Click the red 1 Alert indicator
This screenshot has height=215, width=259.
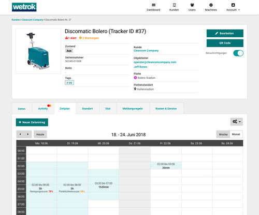71,38
